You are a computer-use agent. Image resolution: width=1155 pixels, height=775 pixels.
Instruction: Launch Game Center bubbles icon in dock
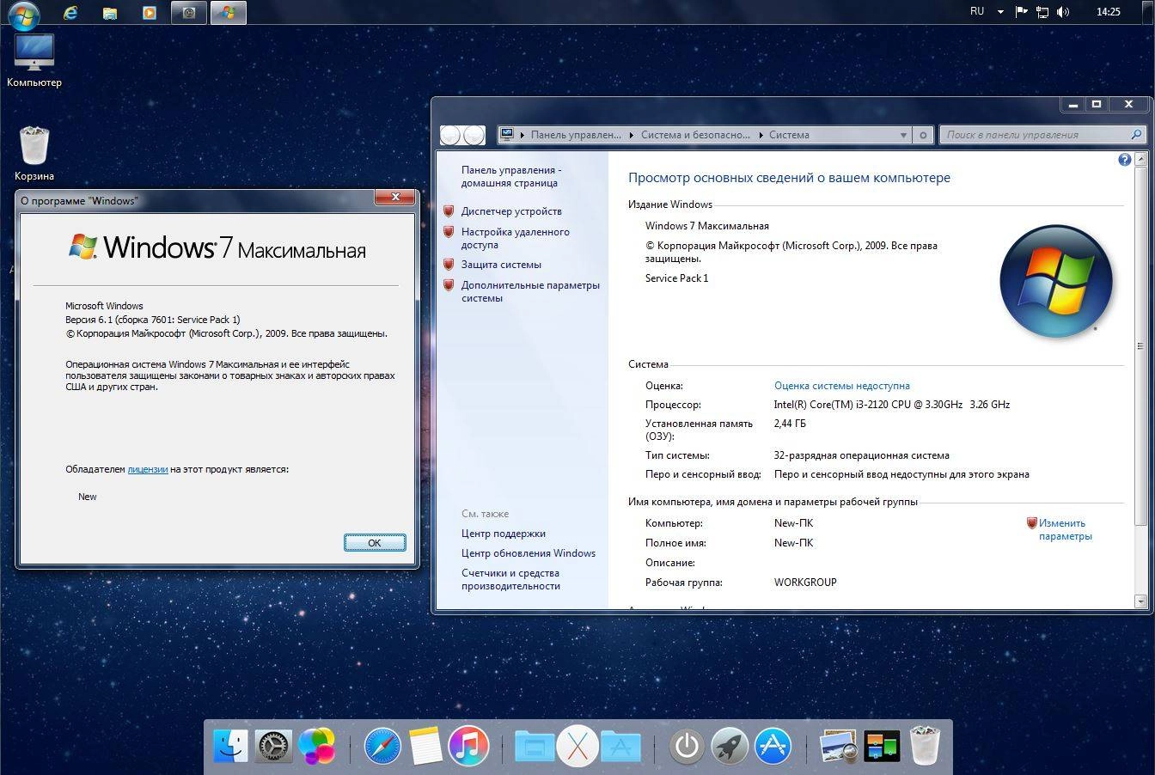pyautogui.click(x=317, y=746)
